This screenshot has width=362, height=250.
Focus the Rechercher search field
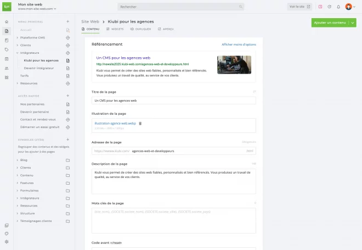(x=181, y=7)
